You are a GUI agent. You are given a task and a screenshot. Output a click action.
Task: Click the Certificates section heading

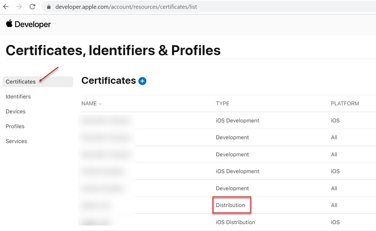(109, 80)
